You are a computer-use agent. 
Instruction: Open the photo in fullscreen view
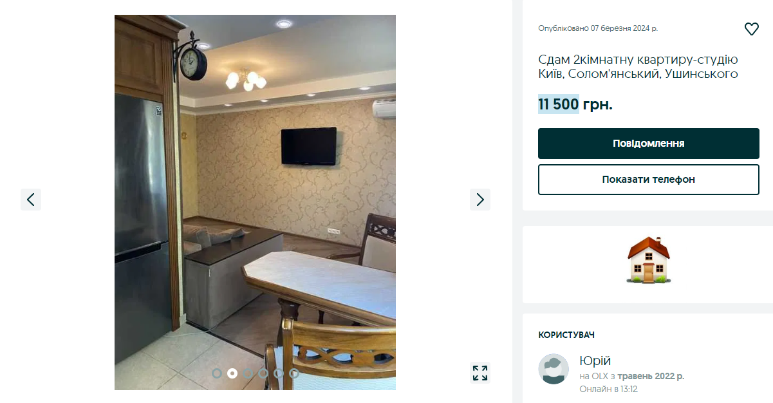tap(480, 373)
